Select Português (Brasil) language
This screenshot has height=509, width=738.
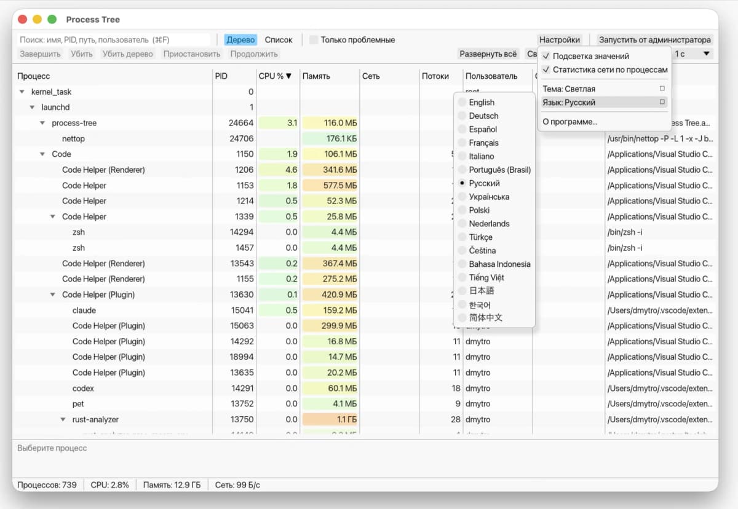(x=494, y=170)
